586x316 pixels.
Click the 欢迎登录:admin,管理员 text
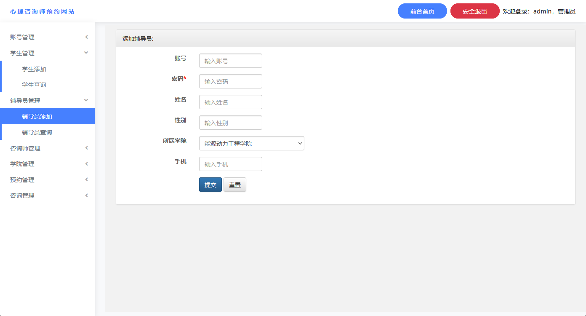click(x=539, y=11)
